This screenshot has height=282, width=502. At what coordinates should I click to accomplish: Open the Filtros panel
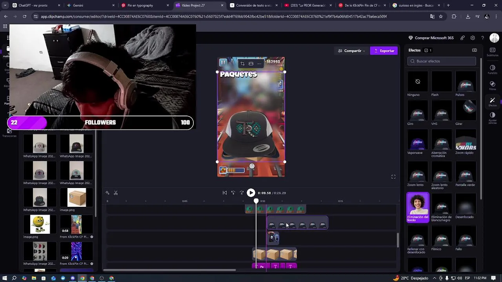(492, 85)
